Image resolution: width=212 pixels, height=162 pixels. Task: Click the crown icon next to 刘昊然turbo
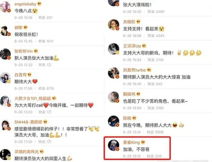coord(149,70)
